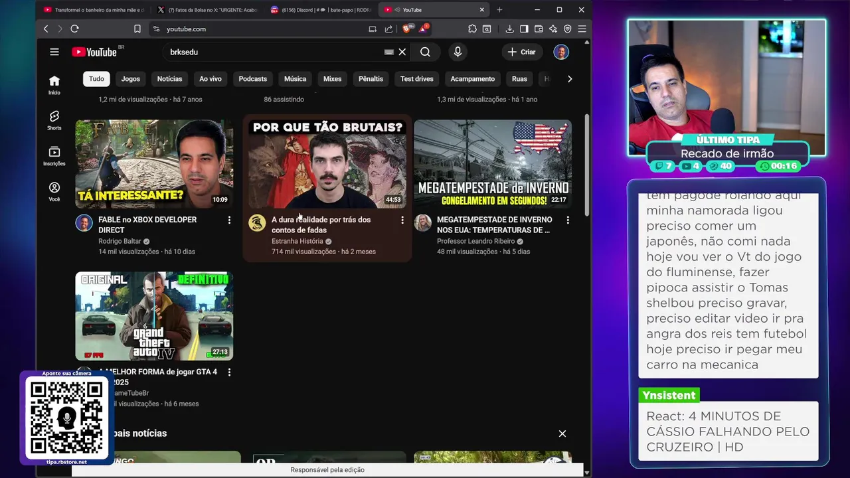Select the Podcasts filter chip
850x478 pixels.
point(252,78)
